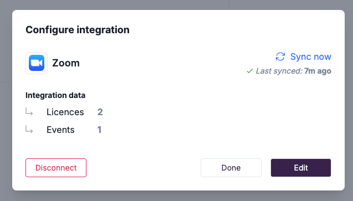Viewport: 353px width, 201px height.
Task: Click the Events label text
Action: click(x=60, y=130)
